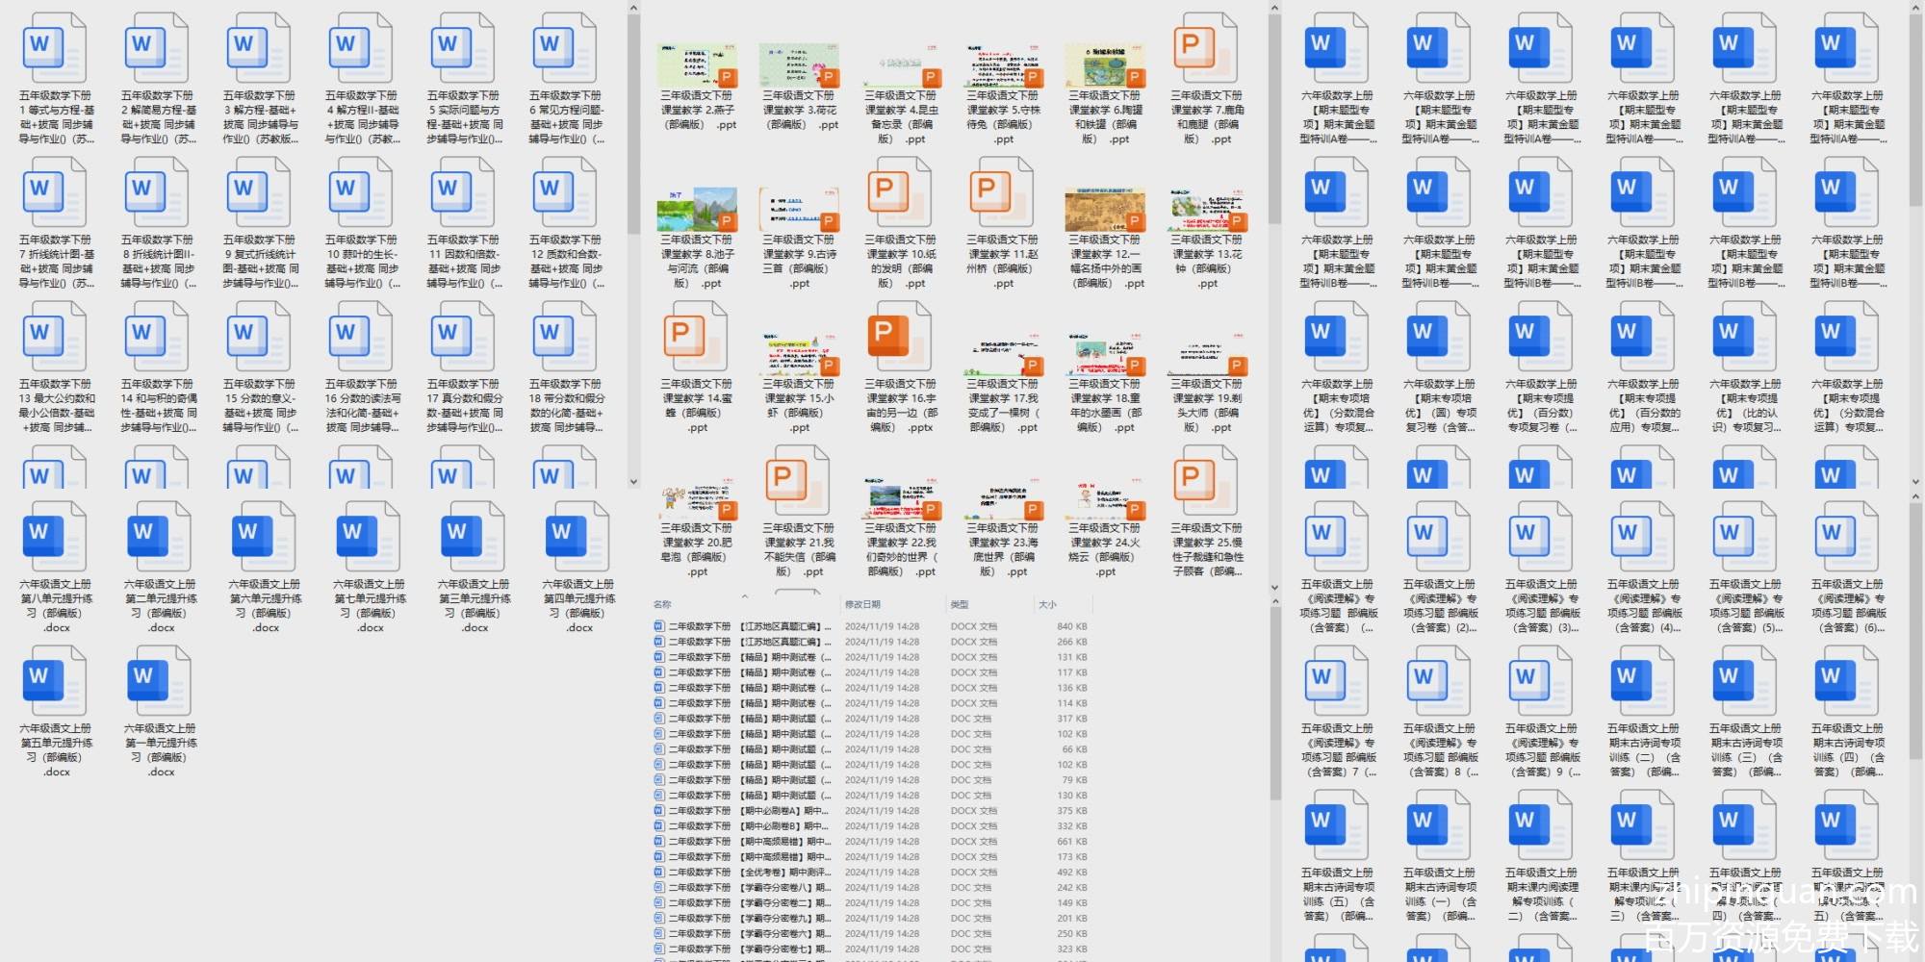The height and width of the screenshot is (962, 1925).
Task: Open slide thumbnail for 三年级语文下册 12.一幅名扬中外的画
Action: coord(1104,209)
